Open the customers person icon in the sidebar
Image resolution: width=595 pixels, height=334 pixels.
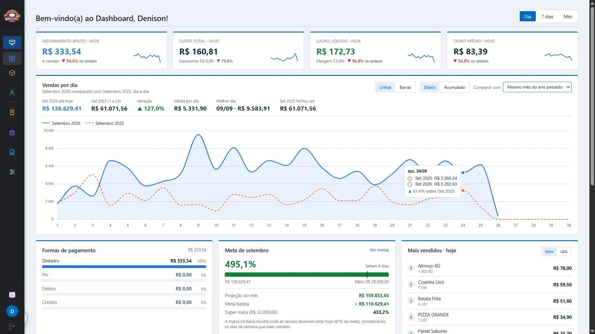12,93
